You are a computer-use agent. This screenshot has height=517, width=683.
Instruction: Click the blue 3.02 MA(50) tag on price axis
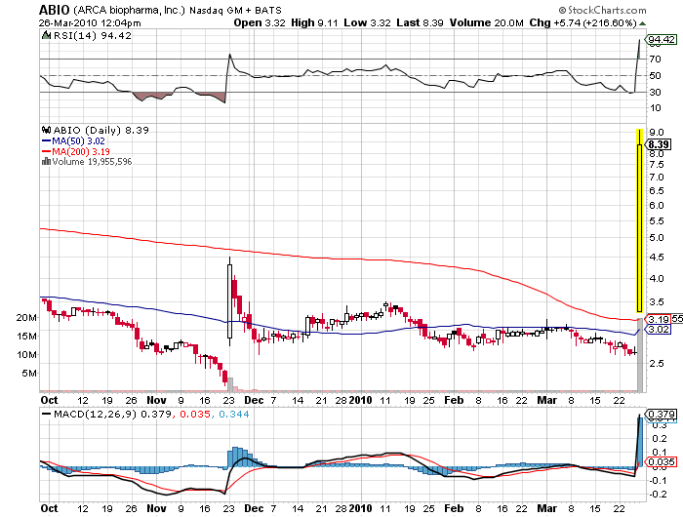point(659,330)
